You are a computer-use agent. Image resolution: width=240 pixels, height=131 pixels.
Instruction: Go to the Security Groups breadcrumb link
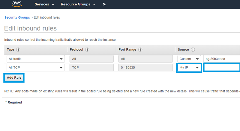(17, 18)
